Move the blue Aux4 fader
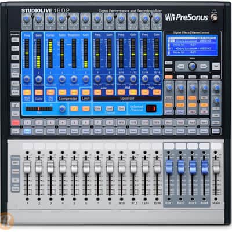Screen dimensions: 232x232 click(x=204, y=166)
